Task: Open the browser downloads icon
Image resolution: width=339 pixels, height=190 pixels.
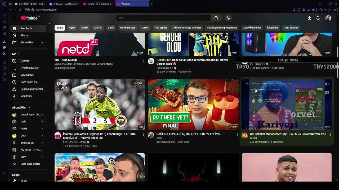Action: coord(330,10)
